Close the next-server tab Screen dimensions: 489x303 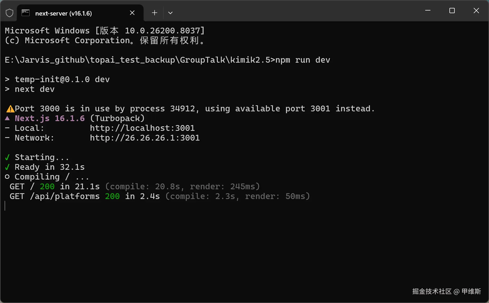132,13
